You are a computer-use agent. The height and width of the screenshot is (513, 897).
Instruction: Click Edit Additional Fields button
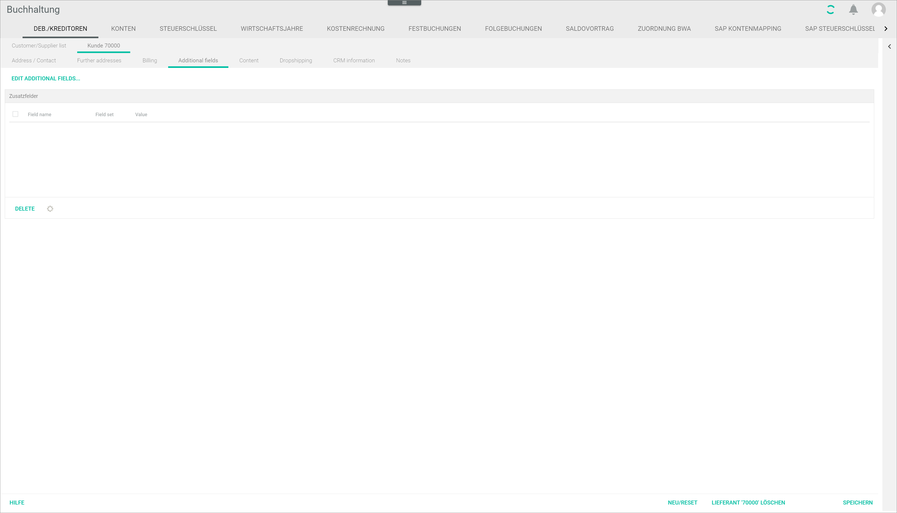click(46, 79)
